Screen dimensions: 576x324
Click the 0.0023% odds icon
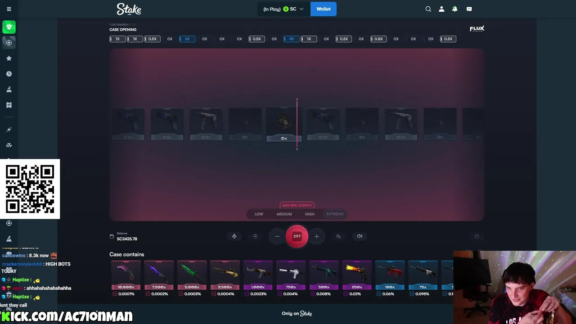coord(247,294)
